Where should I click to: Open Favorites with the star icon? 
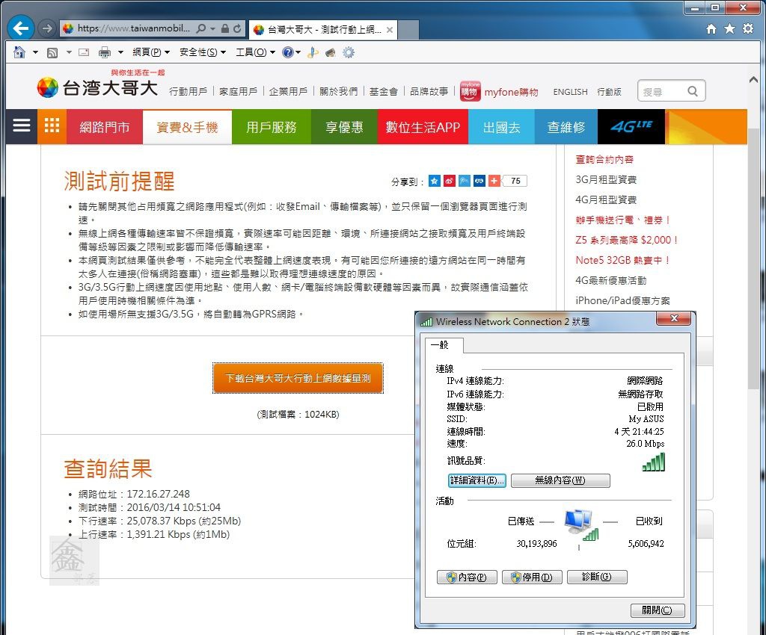[730, 29]
